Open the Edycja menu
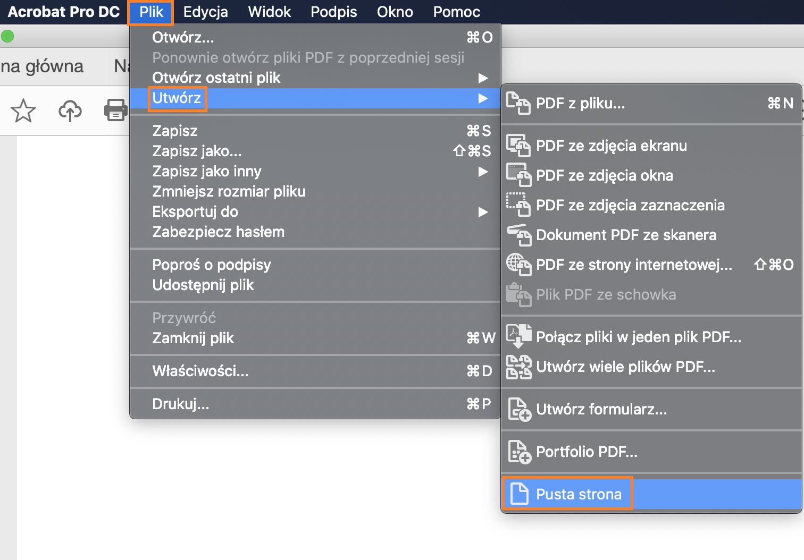The image size is (804, 560). point(205,12)
